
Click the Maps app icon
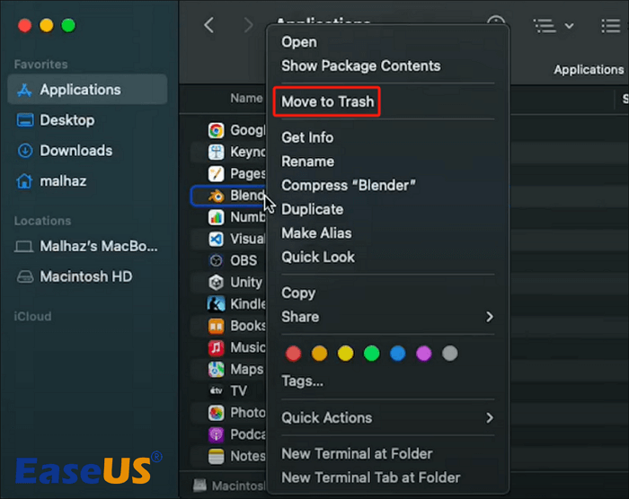pyautogui.click(x=216, y=369)
